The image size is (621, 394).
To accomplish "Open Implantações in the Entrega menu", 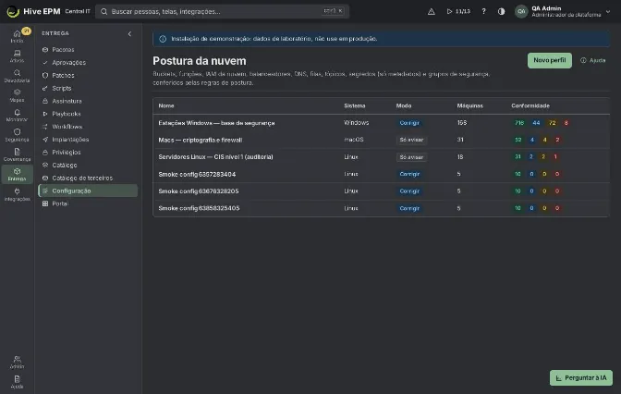I will coord(88,140).
